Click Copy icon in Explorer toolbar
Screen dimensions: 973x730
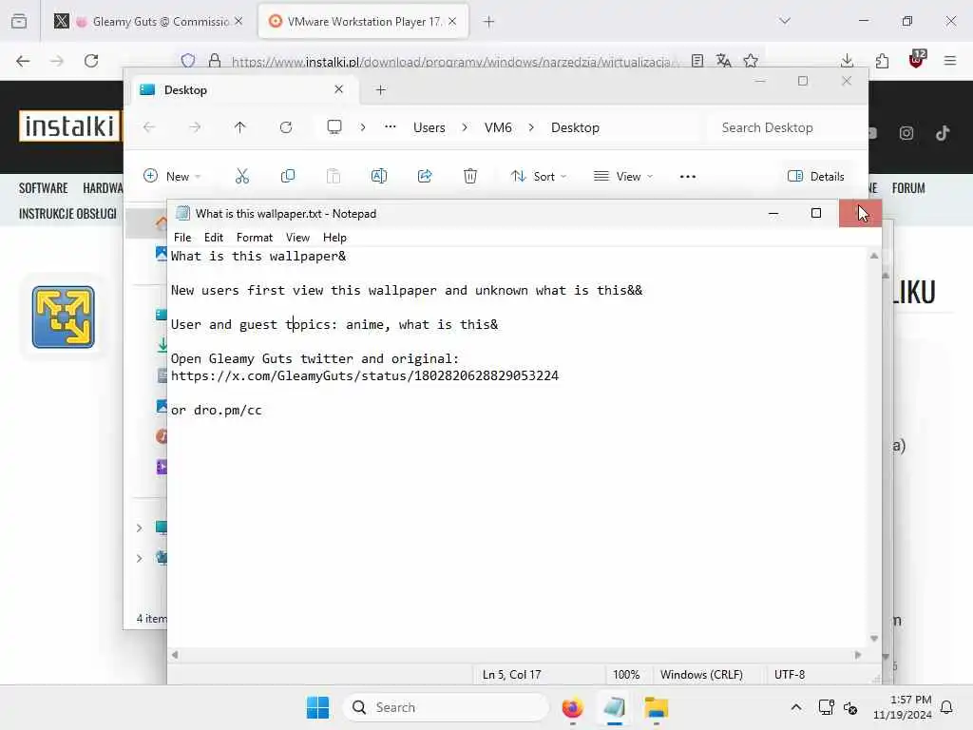click(x=288, y=176)
